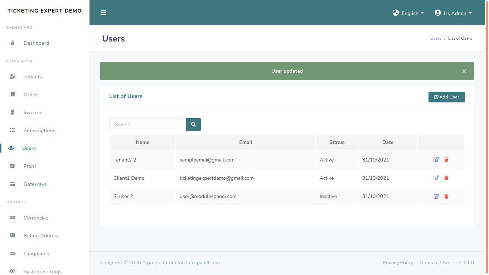Click the search magnifier button
The image size is (489, 275).
(193, 124)
